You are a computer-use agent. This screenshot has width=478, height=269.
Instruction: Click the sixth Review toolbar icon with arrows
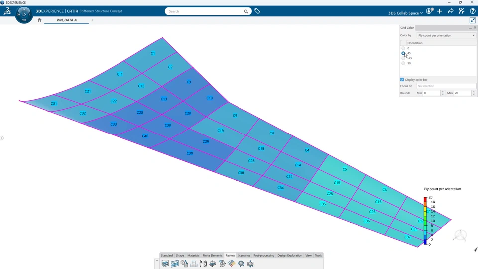(x=213, y=264)
